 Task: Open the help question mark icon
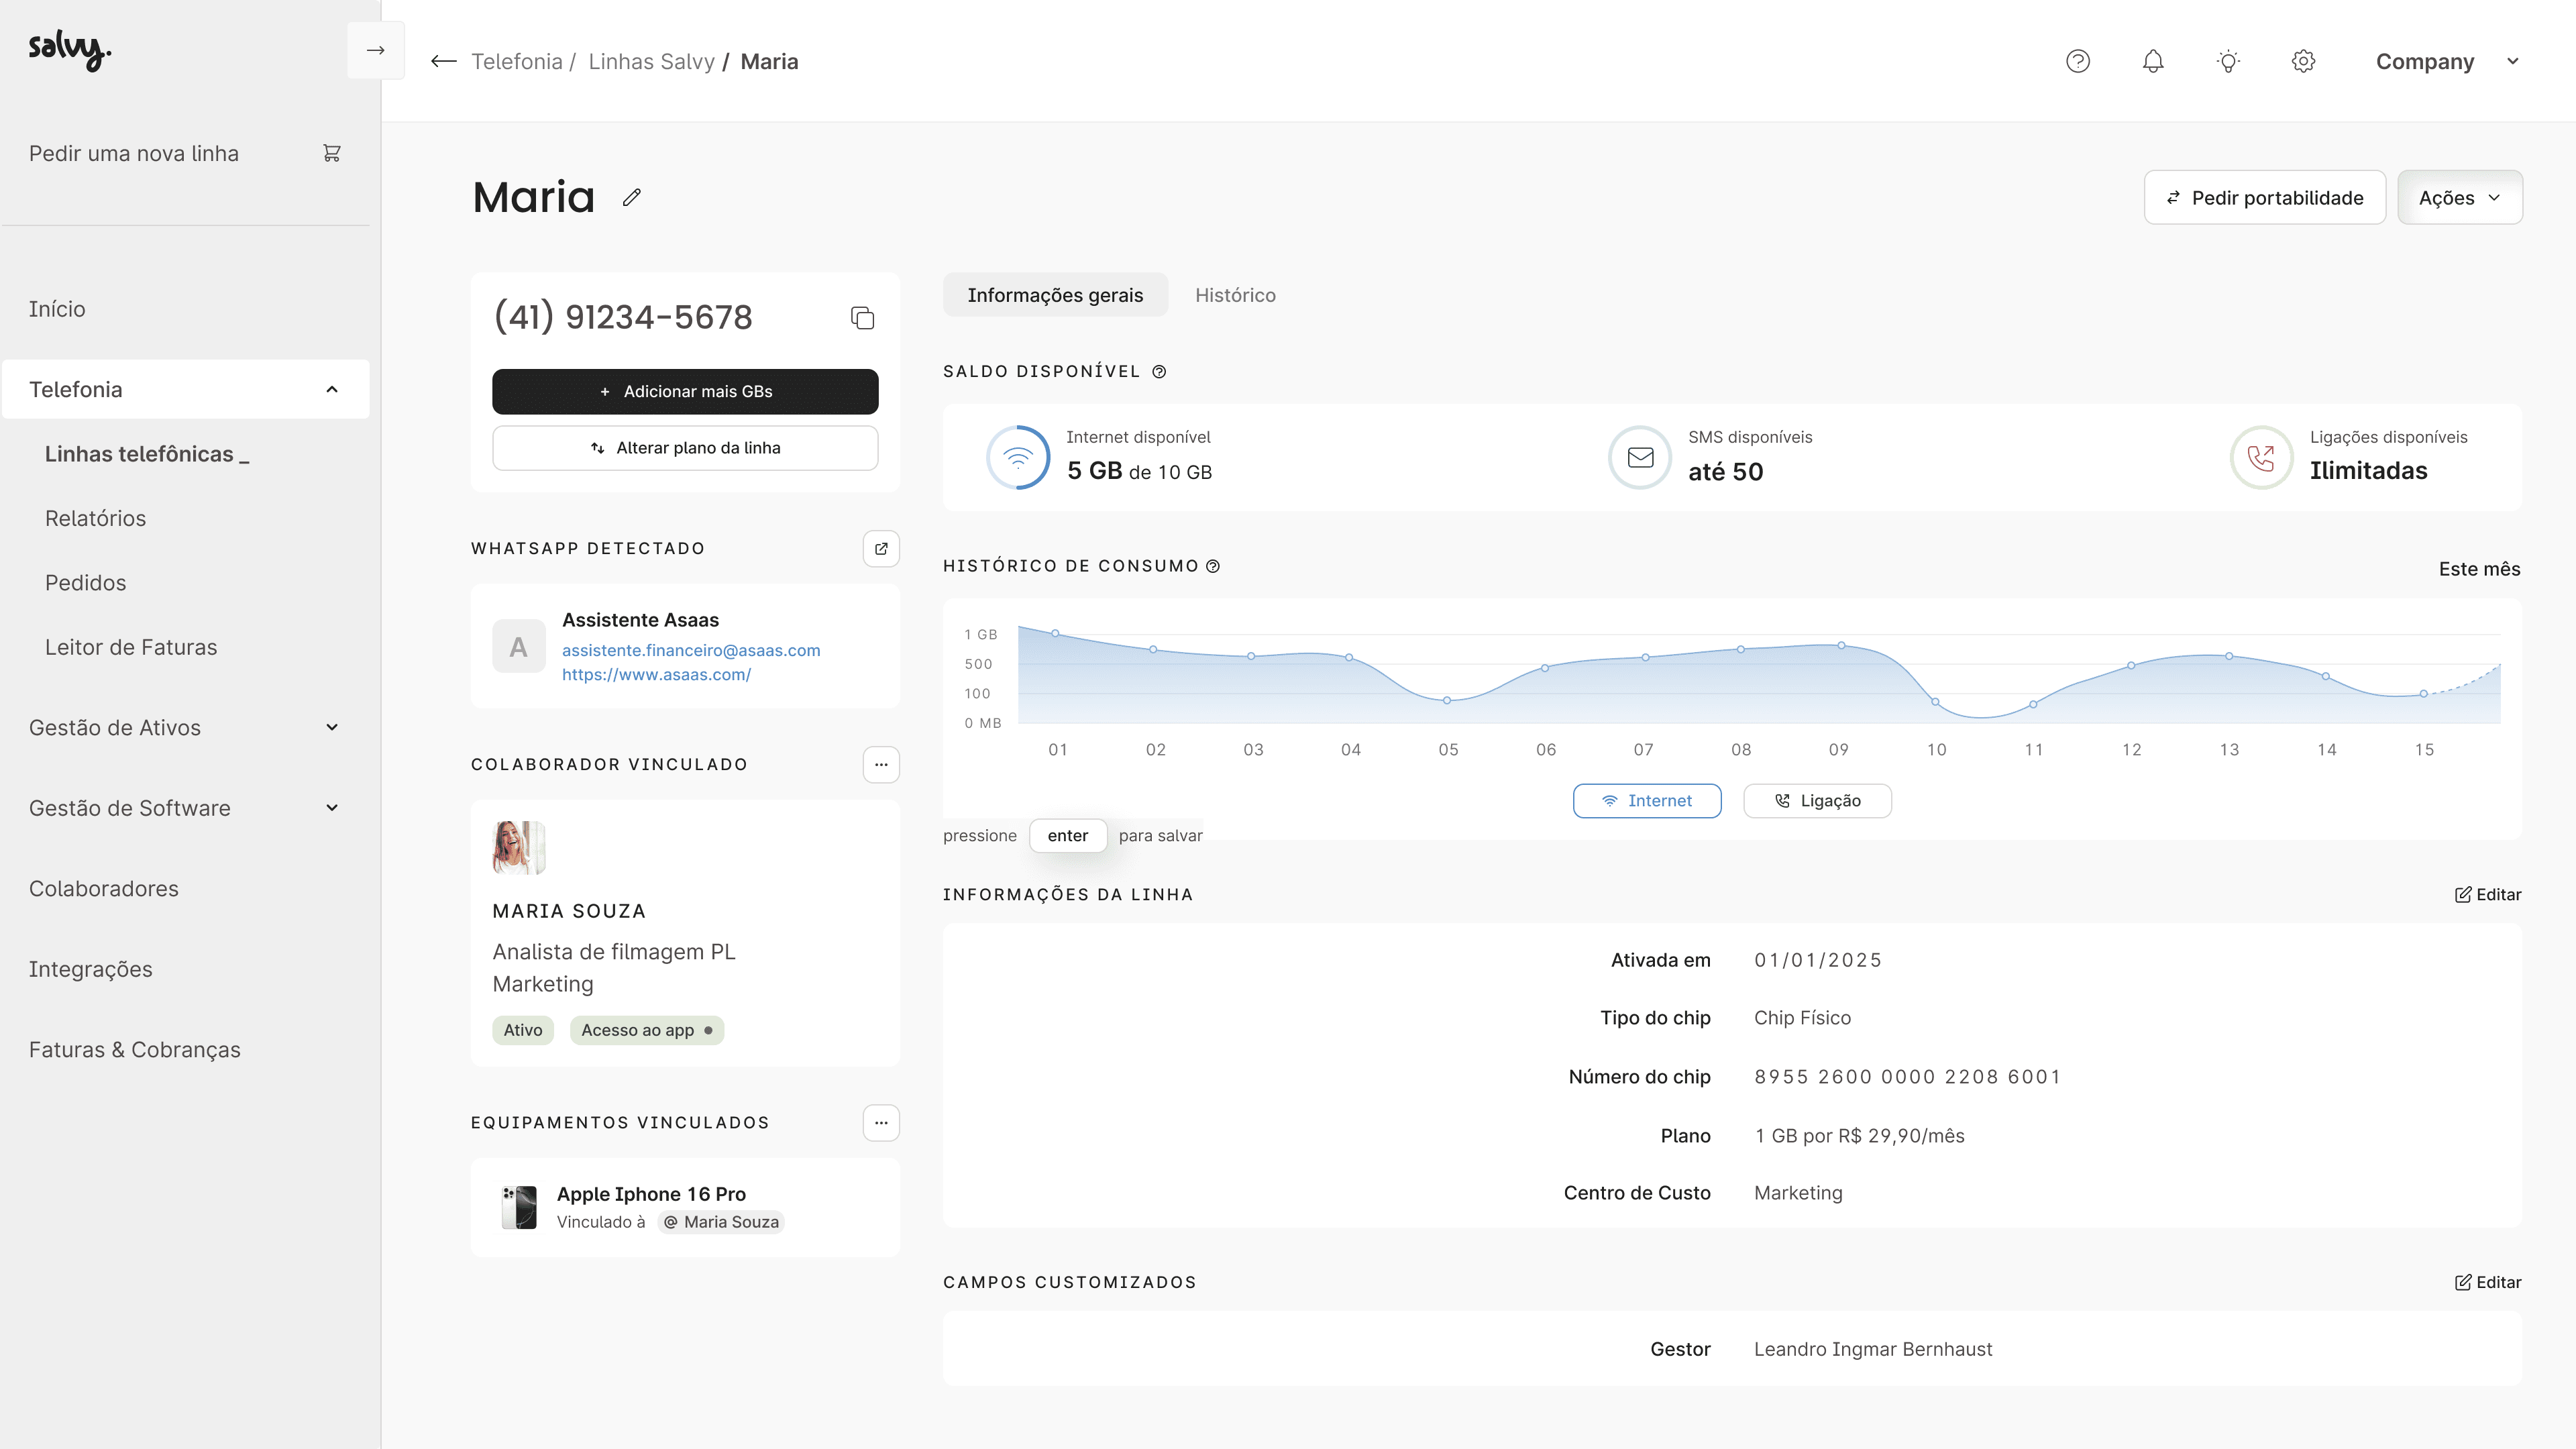2077,61
